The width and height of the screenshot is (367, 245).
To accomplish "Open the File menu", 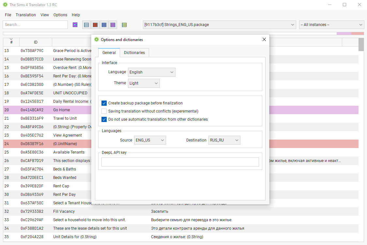I will 8,15.
